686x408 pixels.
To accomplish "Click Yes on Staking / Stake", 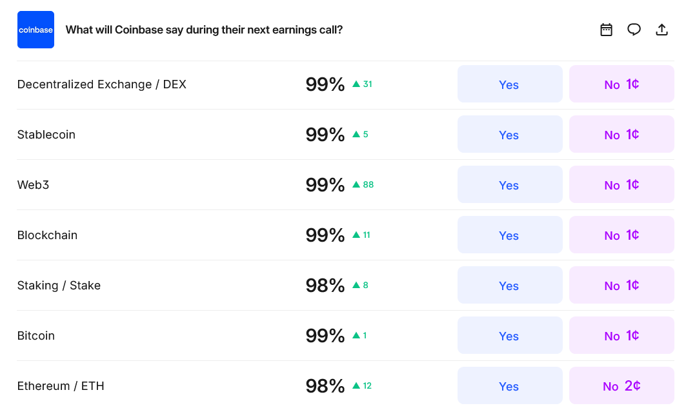I will [509, 285].
